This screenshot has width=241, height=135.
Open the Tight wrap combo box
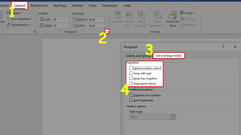pos(152,117)
